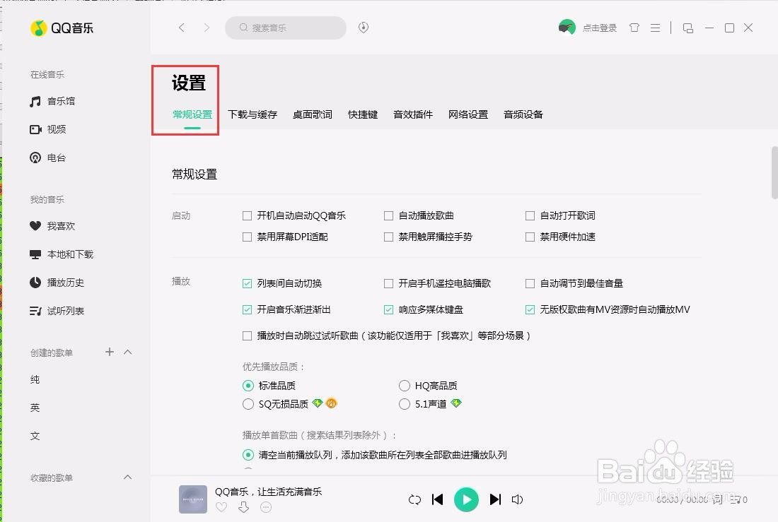Click the 搜索音乐 search box
Screen dimensions: 778x522
(286, 28)
